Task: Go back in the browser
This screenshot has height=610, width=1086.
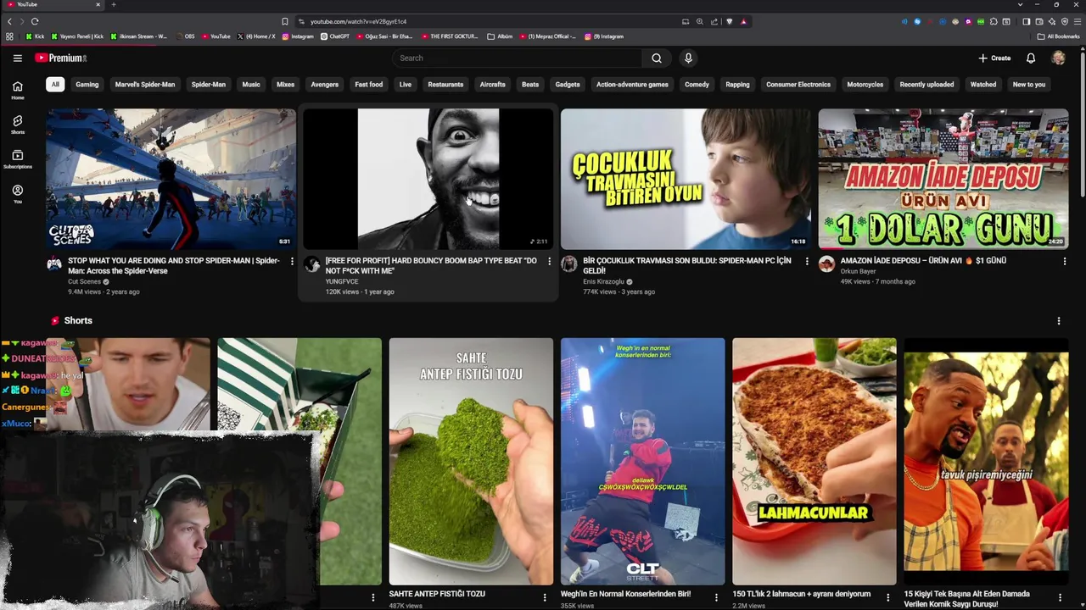Action: click(x=9, y=21)
